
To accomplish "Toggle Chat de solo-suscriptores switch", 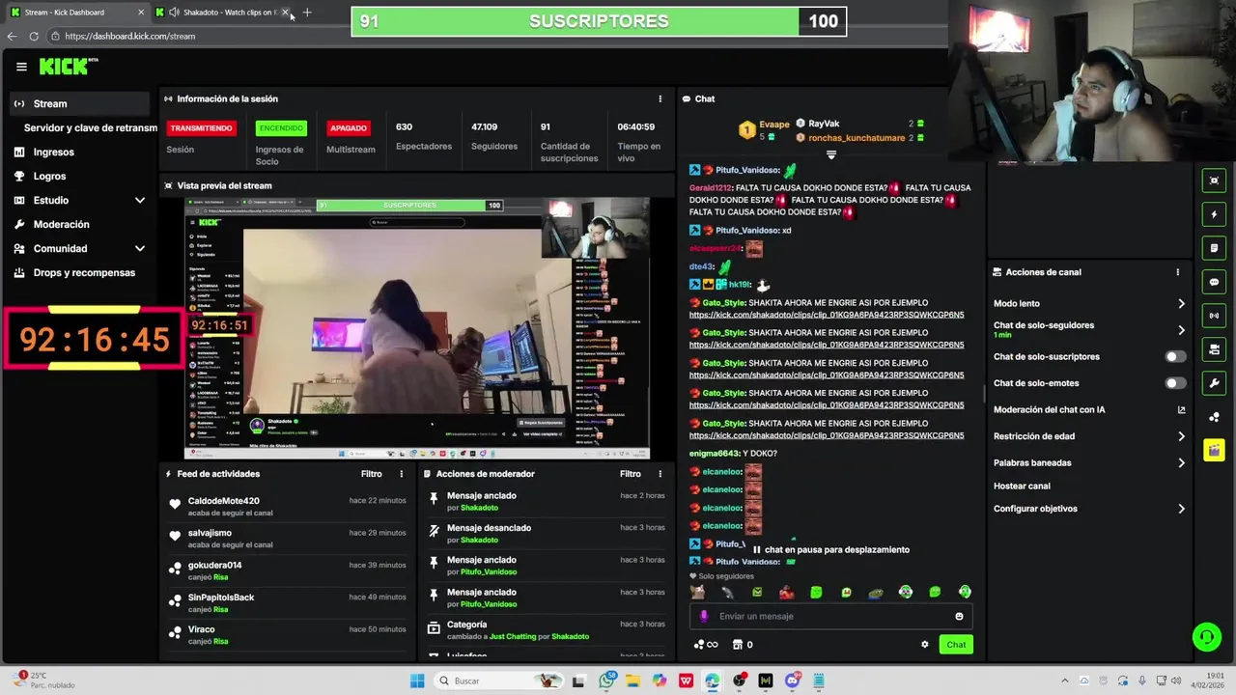I will (1175, 356).
